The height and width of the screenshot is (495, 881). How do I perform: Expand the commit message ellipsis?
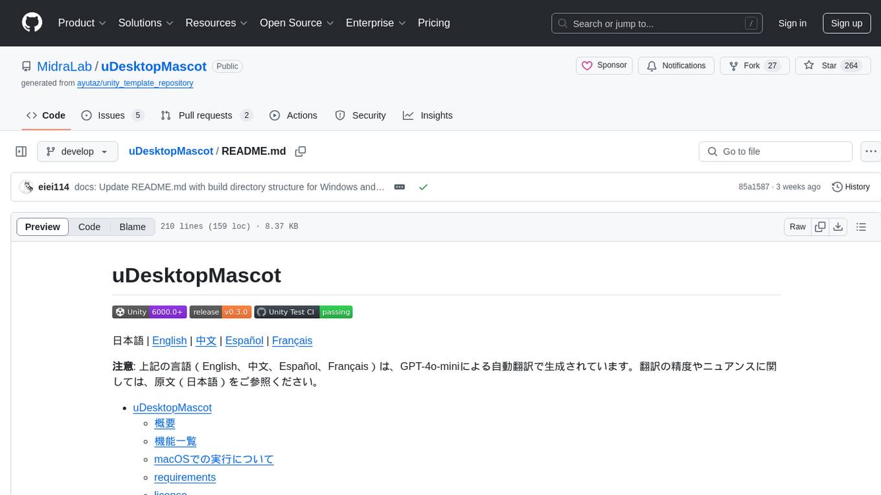click(x=400, y=187)
